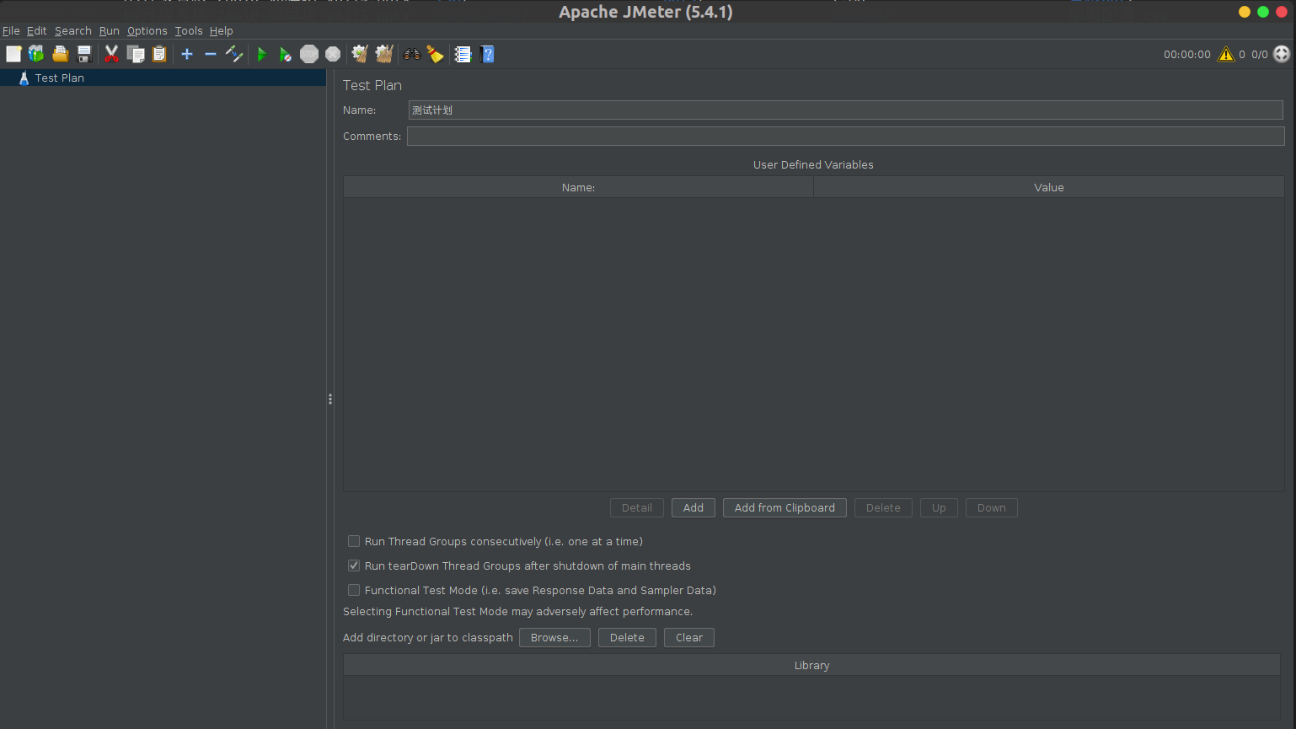Click the New test plan icon

pyautogui.click(x=13, y=54)
